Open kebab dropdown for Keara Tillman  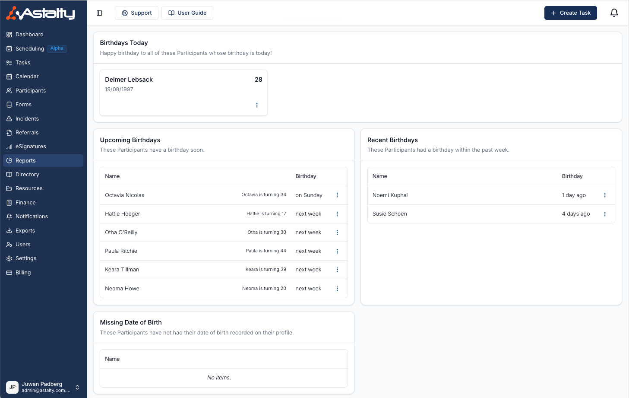[337, 270]
